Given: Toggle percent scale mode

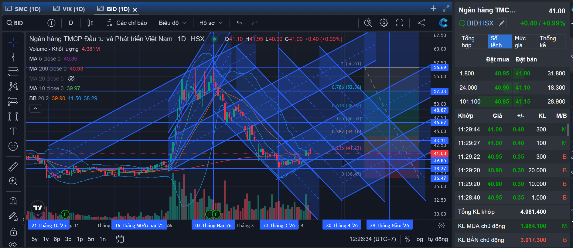Looking at the screenshot, I should click(x=408, y=239).
